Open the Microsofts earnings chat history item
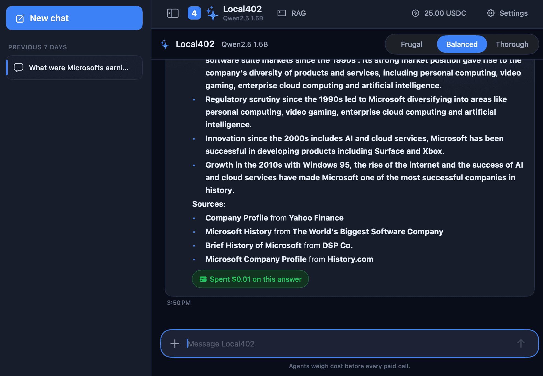The height and width of the screenshot is (376, 543). point(74,68)
